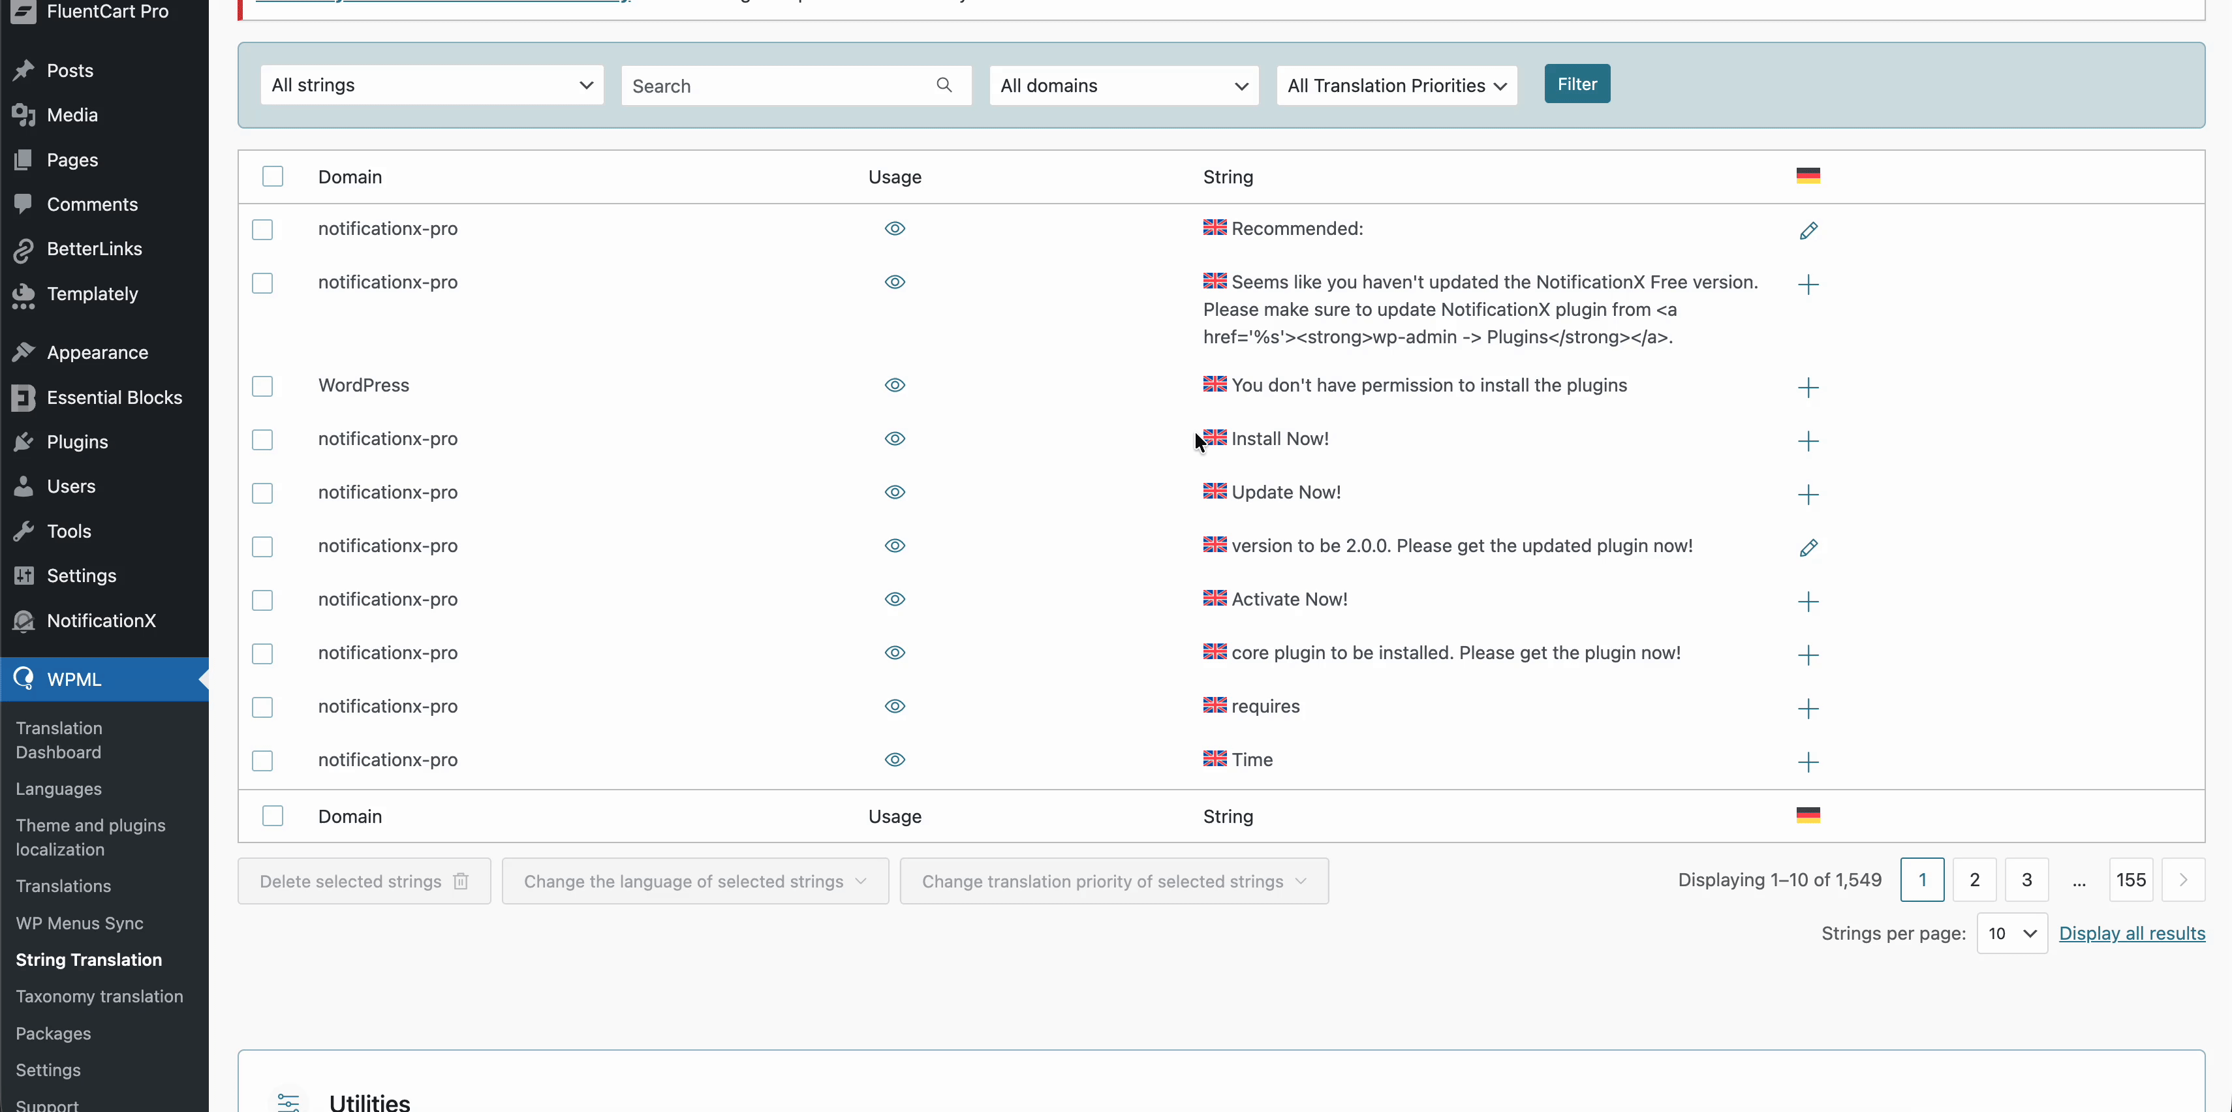The image size is (2232, 1112).
Task: Click the pencil icon for 'Recommended:' string
Action: pyautogui.click(x=1807, y=230)
